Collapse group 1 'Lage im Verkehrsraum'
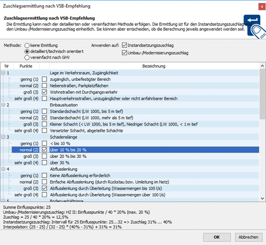The width and height of the screenshot is (266, 245). pyautogui.click(x=3, y=73)
